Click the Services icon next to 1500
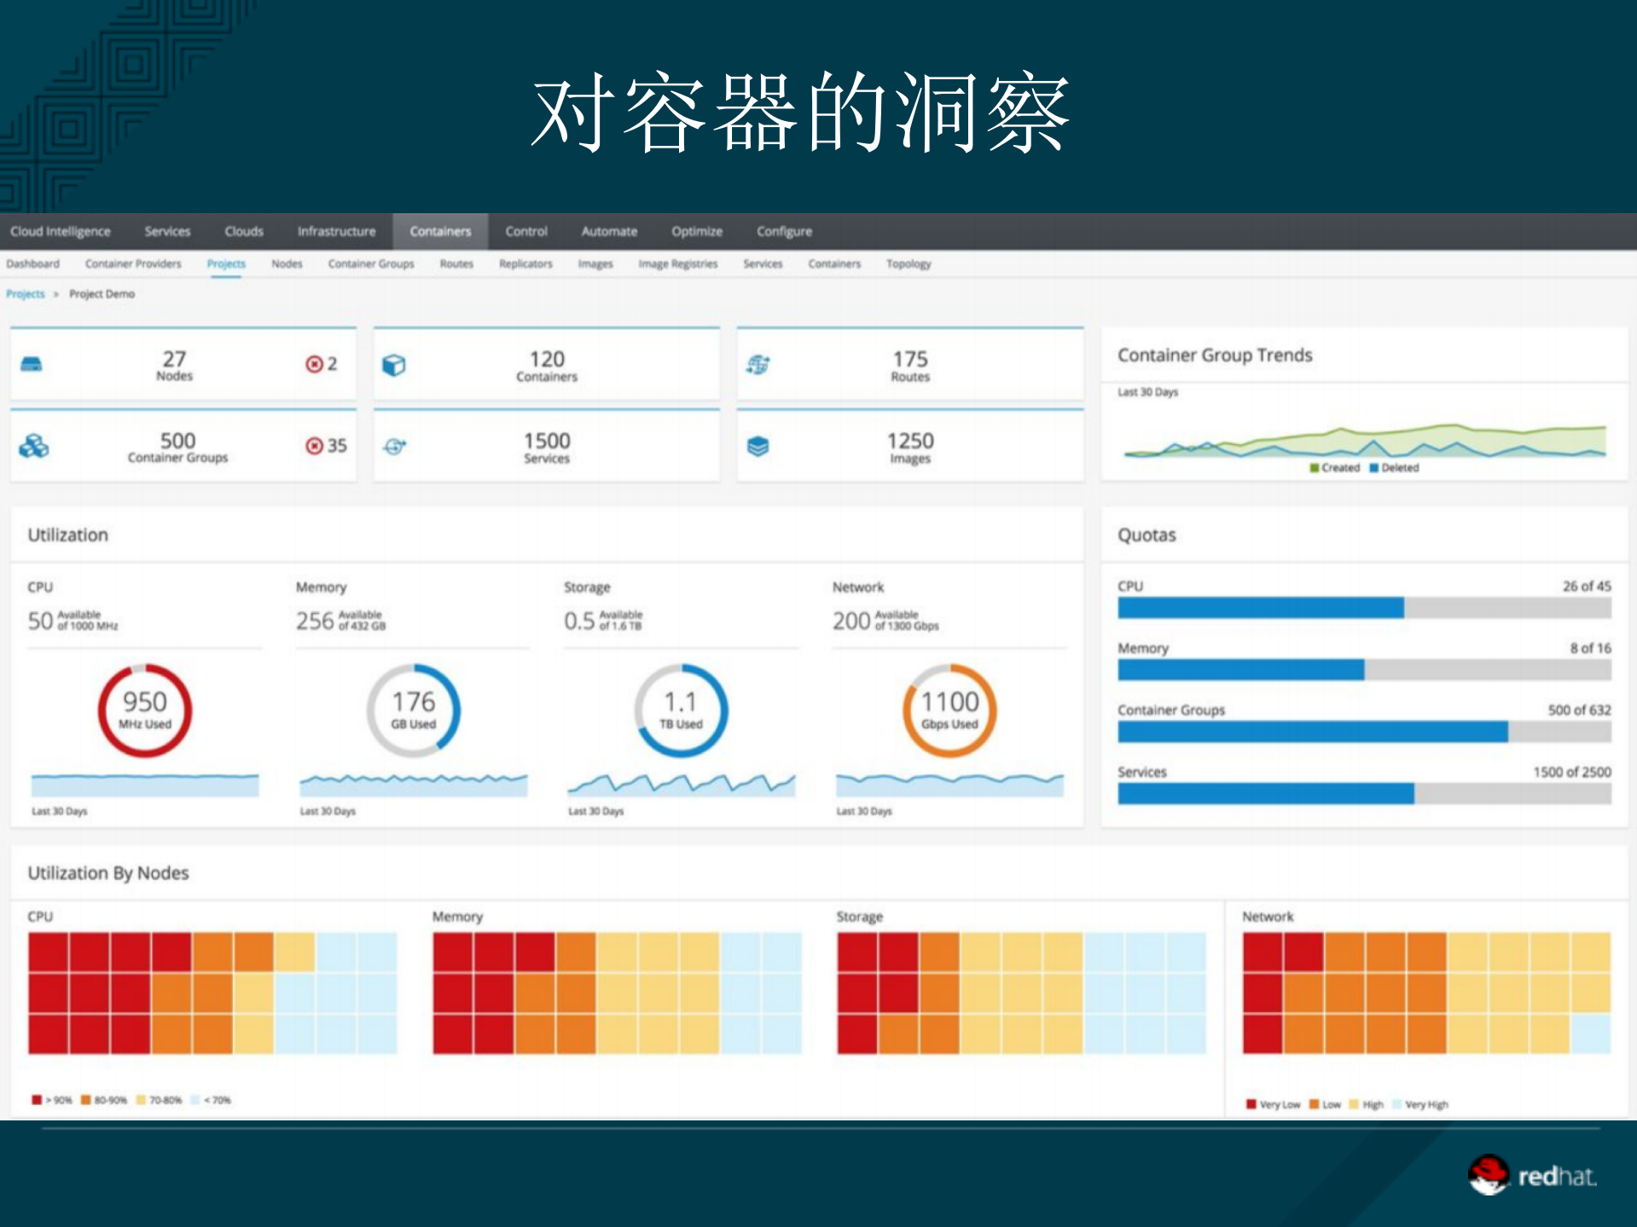This screenshot has height=1227, width=1637. (x=395, y=444)
